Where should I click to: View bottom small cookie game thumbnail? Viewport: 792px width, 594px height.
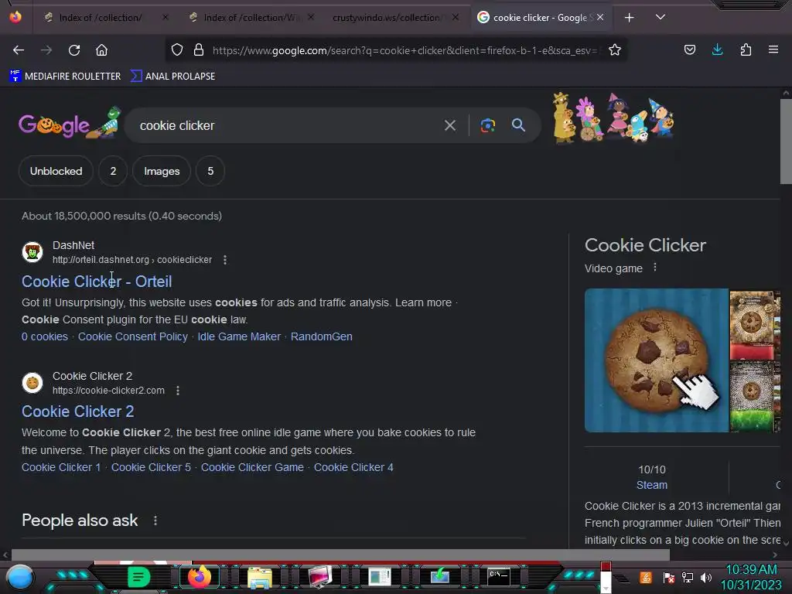754,397
